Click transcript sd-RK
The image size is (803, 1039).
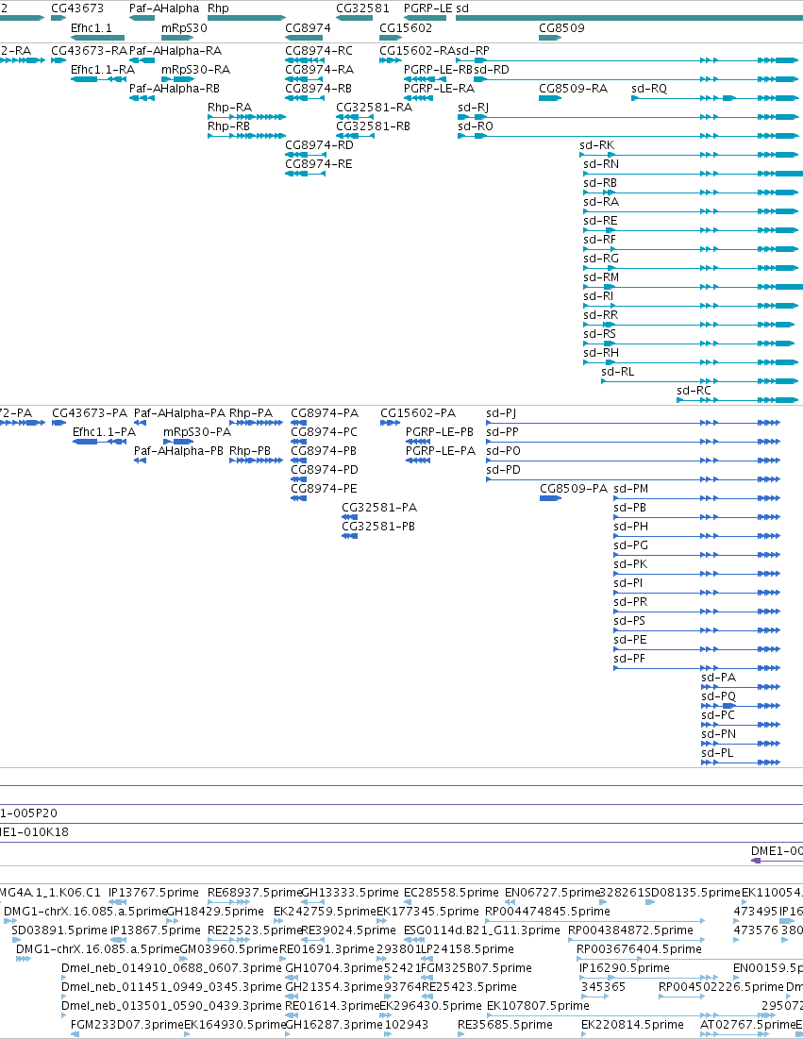pyautogui.click(x=596, y=145)
